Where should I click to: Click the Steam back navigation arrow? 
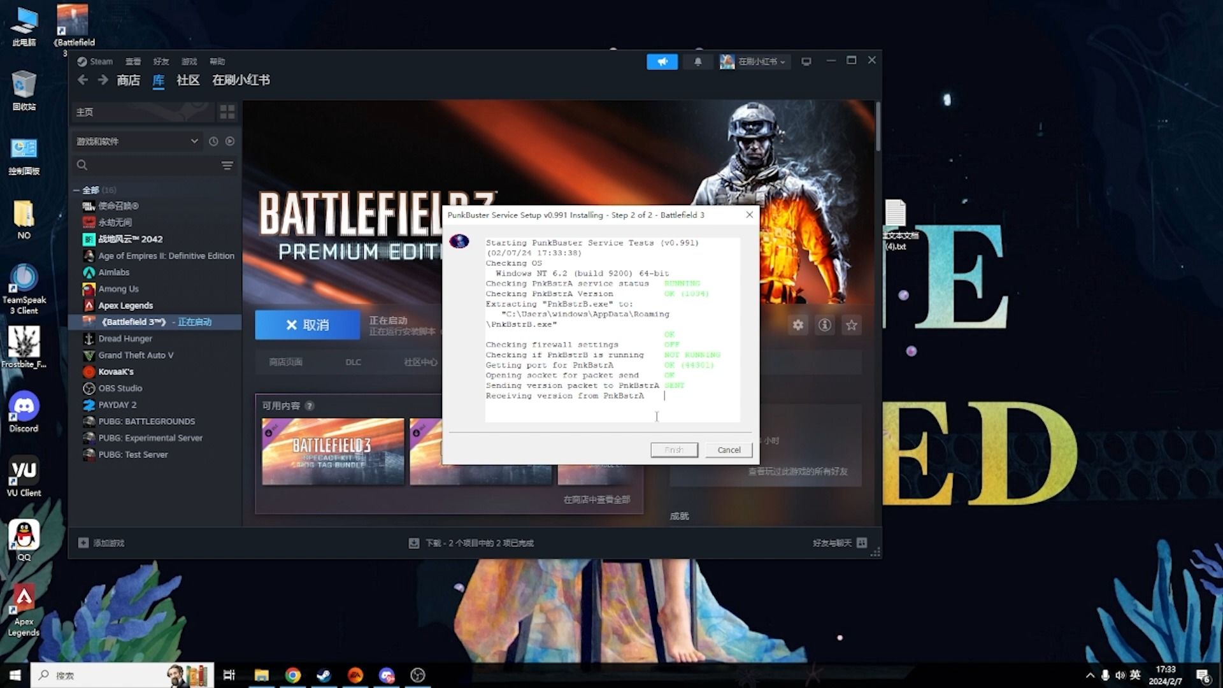pos(82,80)
